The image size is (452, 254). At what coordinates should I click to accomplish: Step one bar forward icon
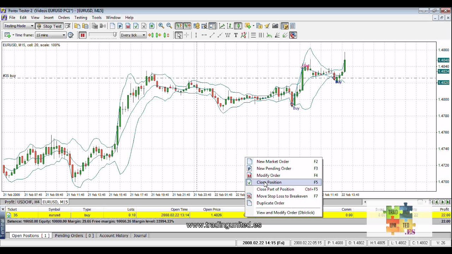pyautogui.click(x=159, y=35)
